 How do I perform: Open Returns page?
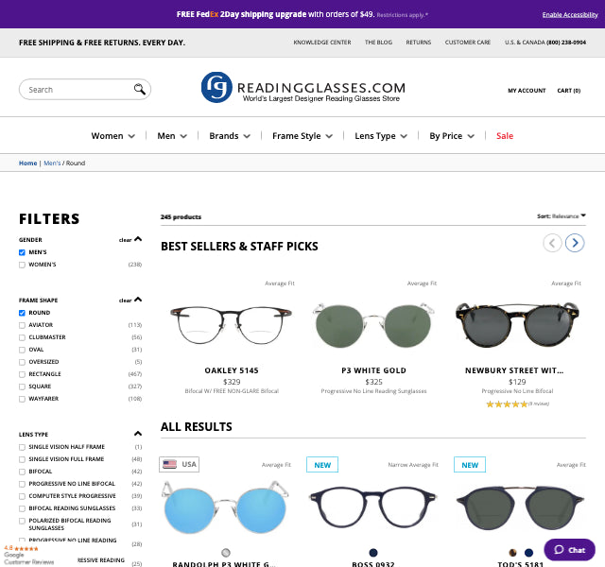pyautogui.click(x=418, y=42)
